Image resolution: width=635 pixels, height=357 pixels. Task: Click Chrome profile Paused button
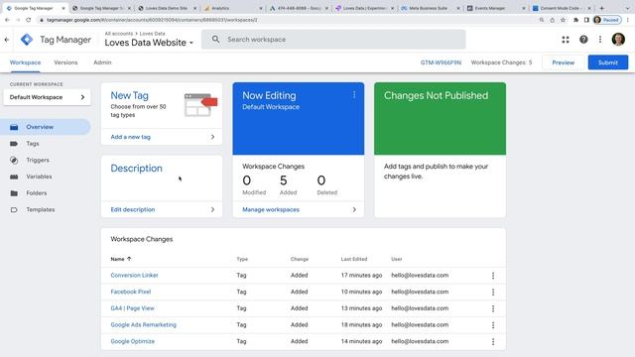click(606, 20)
